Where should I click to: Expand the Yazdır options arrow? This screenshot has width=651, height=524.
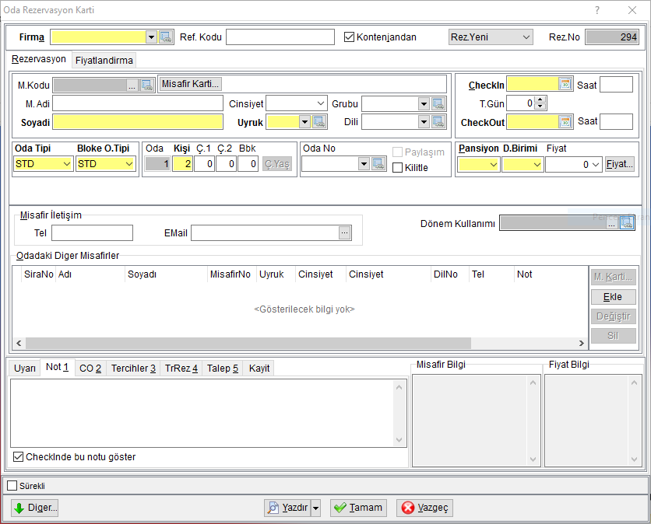coord(316,508)
